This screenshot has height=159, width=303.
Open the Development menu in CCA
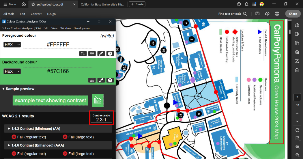pos(82,28)
